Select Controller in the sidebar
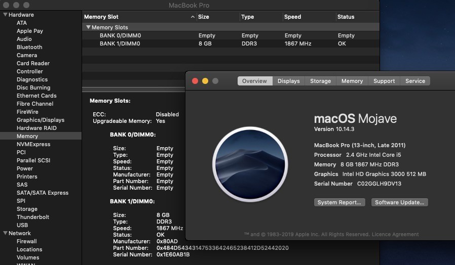 pos(29,71)
